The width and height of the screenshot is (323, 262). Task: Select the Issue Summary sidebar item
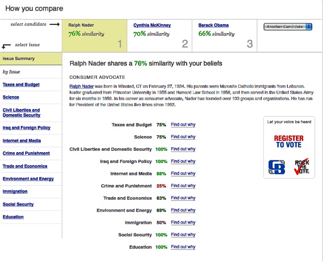tap(31, 59)
